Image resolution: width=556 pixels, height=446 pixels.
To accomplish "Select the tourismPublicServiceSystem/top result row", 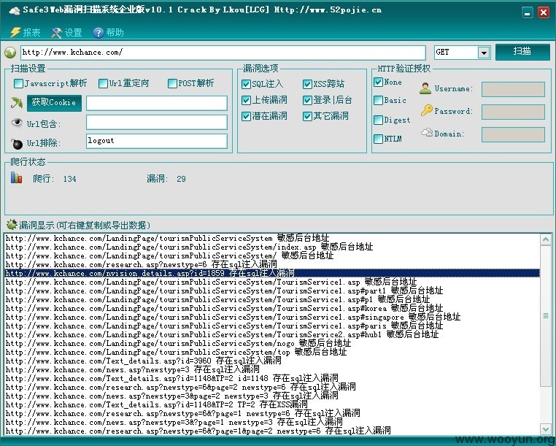I will point(272,352).
